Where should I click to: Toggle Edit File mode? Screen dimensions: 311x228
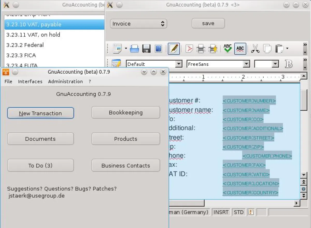coord(174,49)
